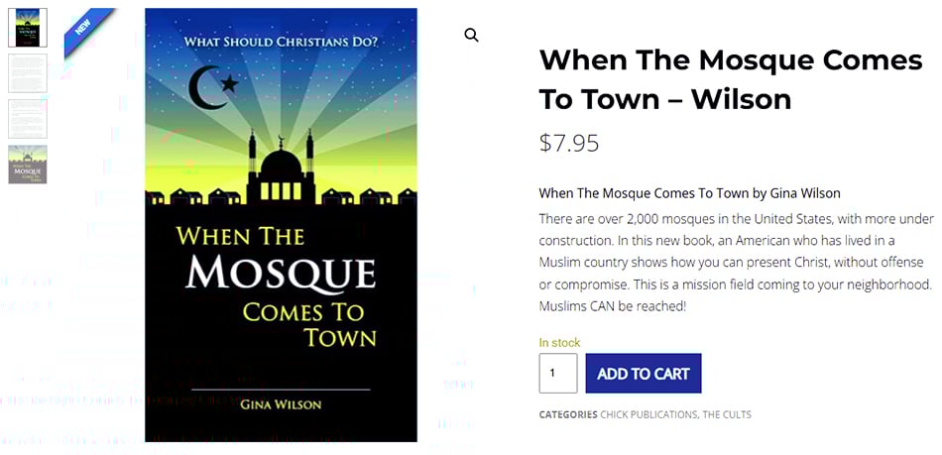Select the first book cover thumbnail
This screenshot has width=942, height=455.
pyautogui.click(x=28, y=28)
